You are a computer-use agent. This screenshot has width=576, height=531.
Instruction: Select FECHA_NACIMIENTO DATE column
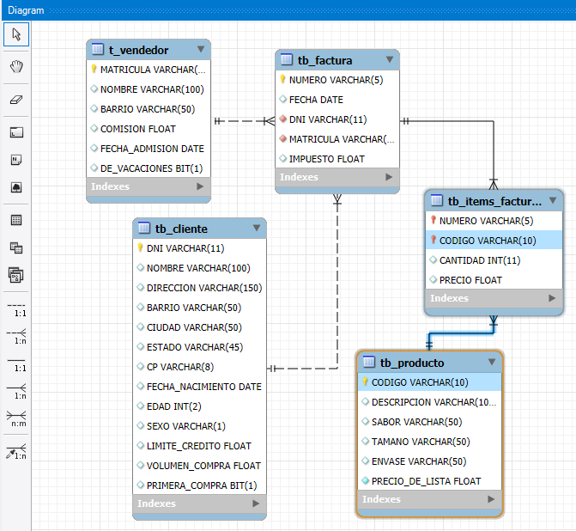tap(199, 387)
